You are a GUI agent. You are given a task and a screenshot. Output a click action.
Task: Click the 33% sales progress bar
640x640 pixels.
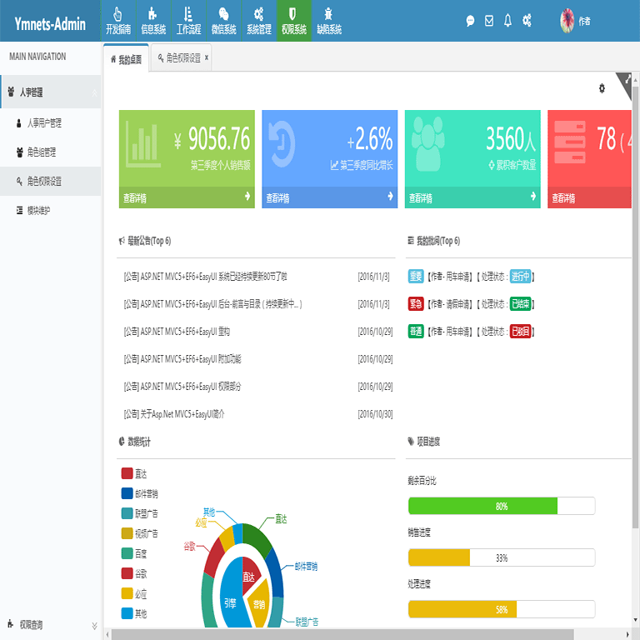coord(502,557)
